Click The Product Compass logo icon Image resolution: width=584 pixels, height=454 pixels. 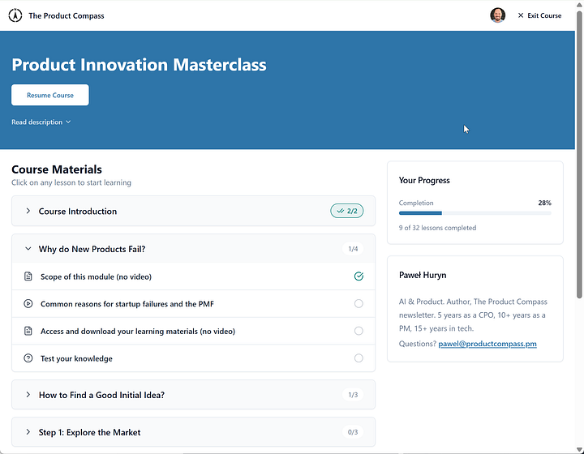tap(15, 15)
